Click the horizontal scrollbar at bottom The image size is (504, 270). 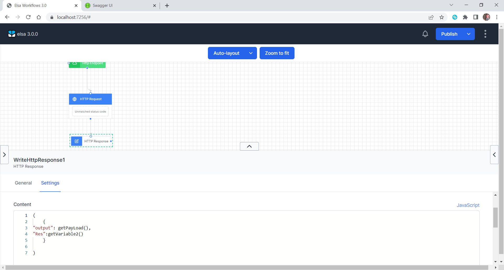247,267
